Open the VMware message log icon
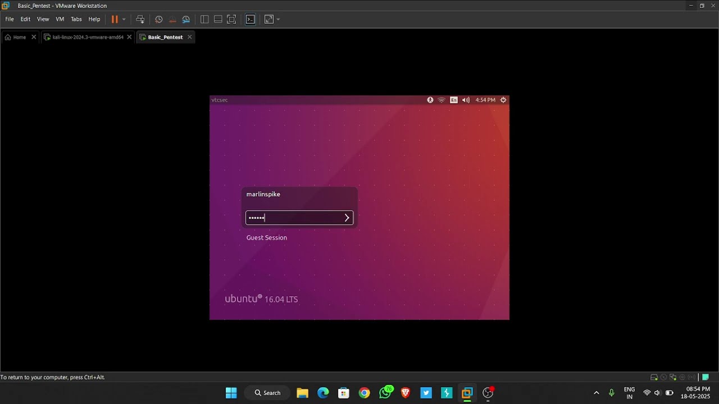 click(706, 377)
